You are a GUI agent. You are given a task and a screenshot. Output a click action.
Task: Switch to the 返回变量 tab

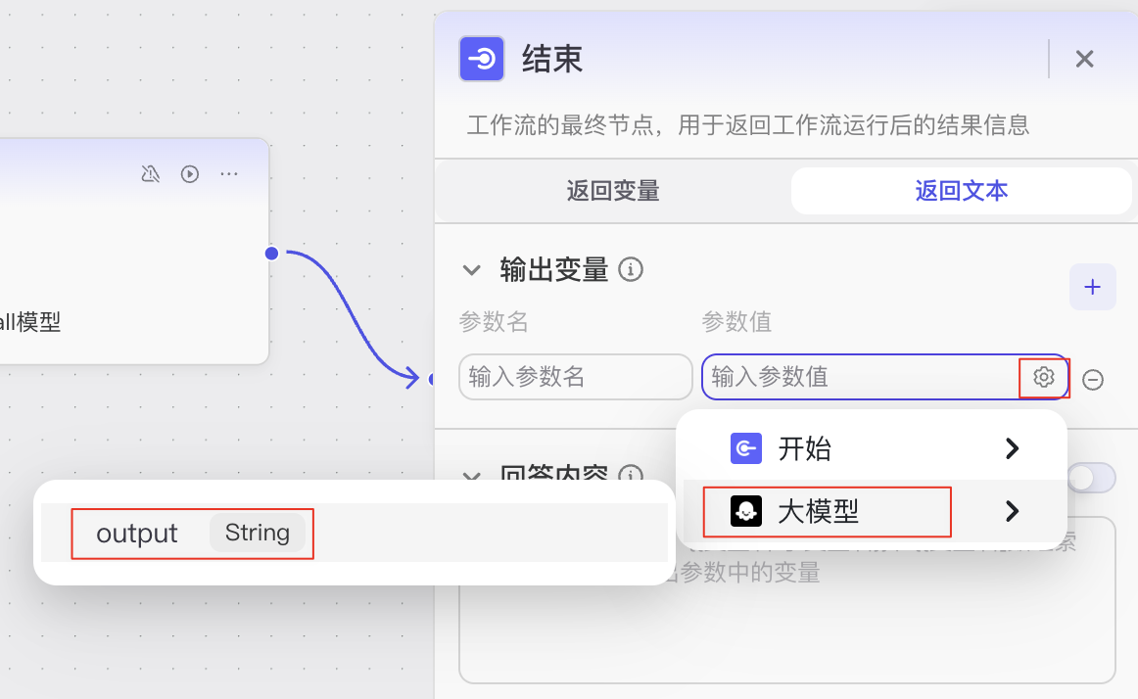[x=613, y=191]
